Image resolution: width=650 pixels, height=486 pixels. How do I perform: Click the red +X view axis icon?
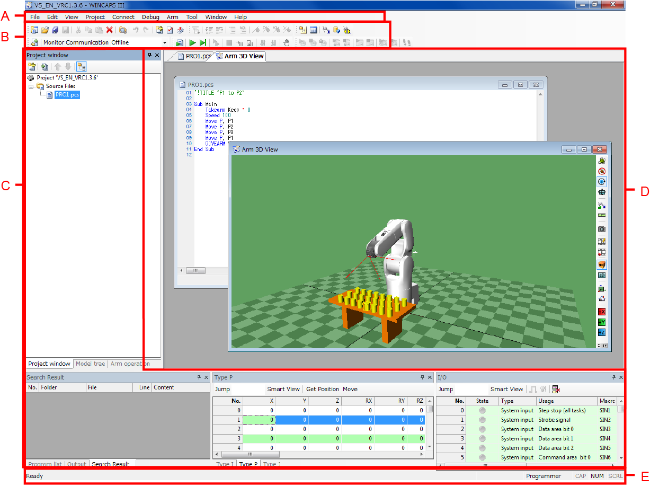[x=602, y=312]
